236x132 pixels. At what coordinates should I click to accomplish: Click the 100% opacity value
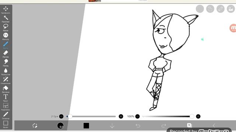point(131,116)
